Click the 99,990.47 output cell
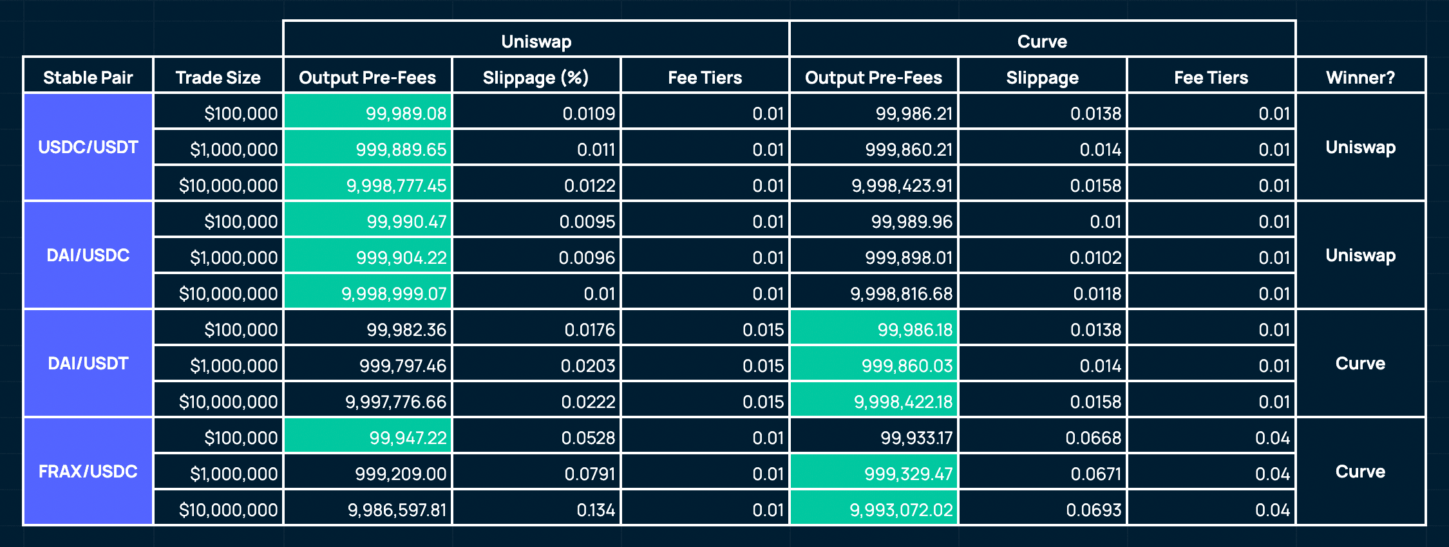The image size is (1449, 547). point(368,220)
